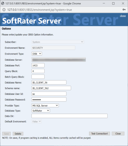Click the Database User Id field
This screenshot has height=146, width=128.
pos(49,94)
